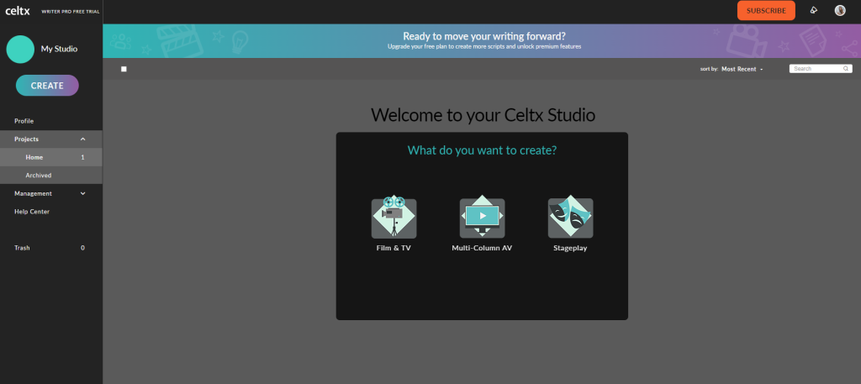Open the Trash folder
Screen dimensions: 861x384
tap(24, 248)
